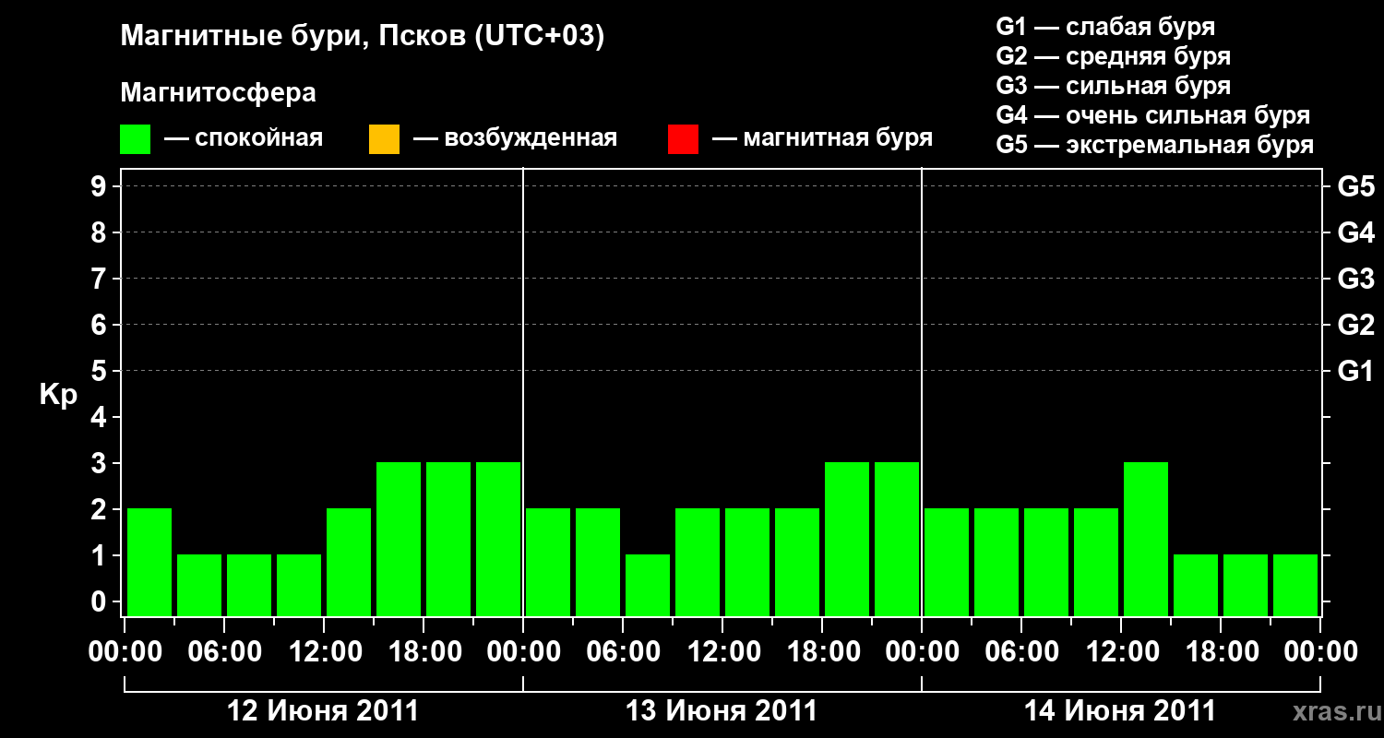Select the 'G1 — слабая буря' legend line
Image resolution: width=1384 pixels, height=738 pixels.
pos(1105,27)
